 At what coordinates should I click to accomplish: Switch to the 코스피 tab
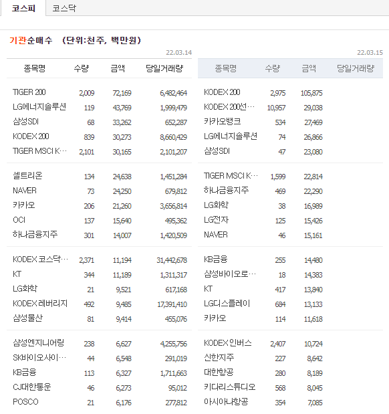[23, 8]
